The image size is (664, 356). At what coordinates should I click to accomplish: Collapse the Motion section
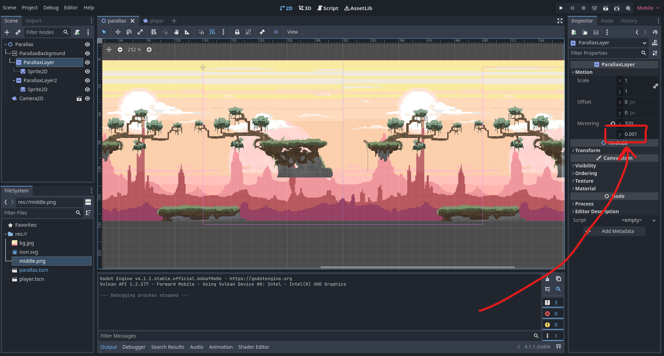[583, 72]
